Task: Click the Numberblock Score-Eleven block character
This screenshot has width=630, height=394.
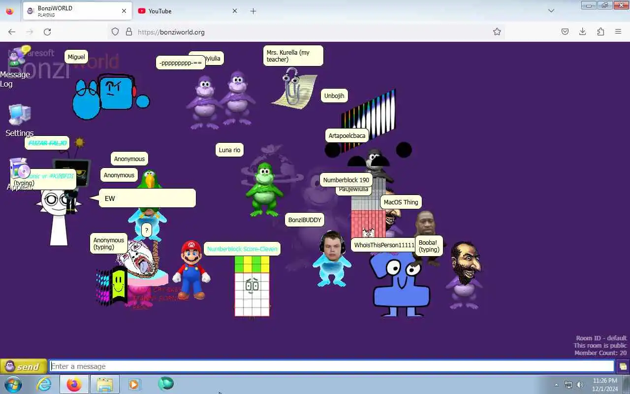Action: tap(252, 286)
